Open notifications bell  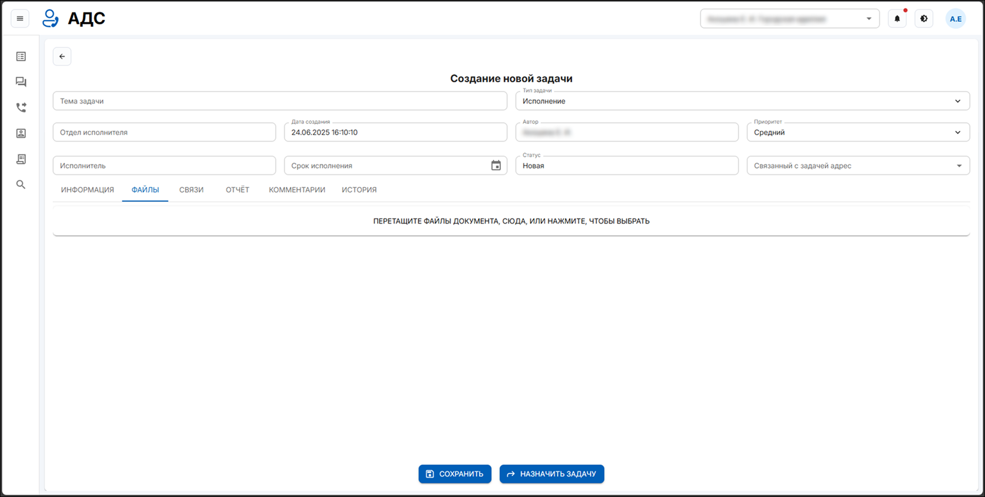click(x=897, y=19)
